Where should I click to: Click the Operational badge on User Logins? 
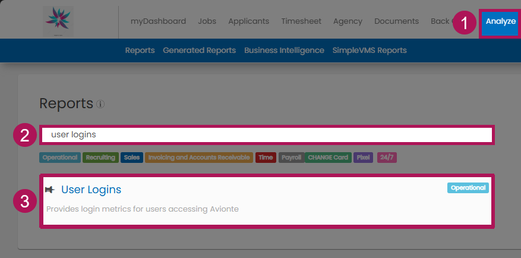point(468,188)
